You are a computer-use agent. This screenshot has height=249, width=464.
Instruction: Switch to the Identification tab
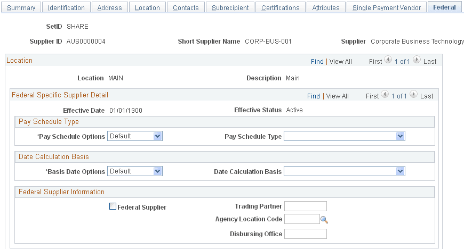click(x=66, y=7)
